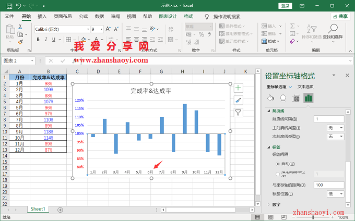Switch to Normal view icon in status bar
The height and width of the screenshot is (221, 355).
[257, 217]
